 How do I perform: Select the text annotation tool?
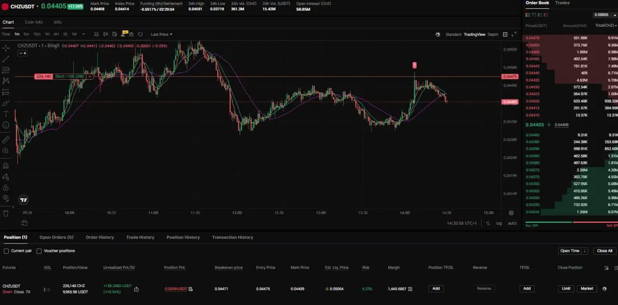pyautogui.click(x=6, y=114)
